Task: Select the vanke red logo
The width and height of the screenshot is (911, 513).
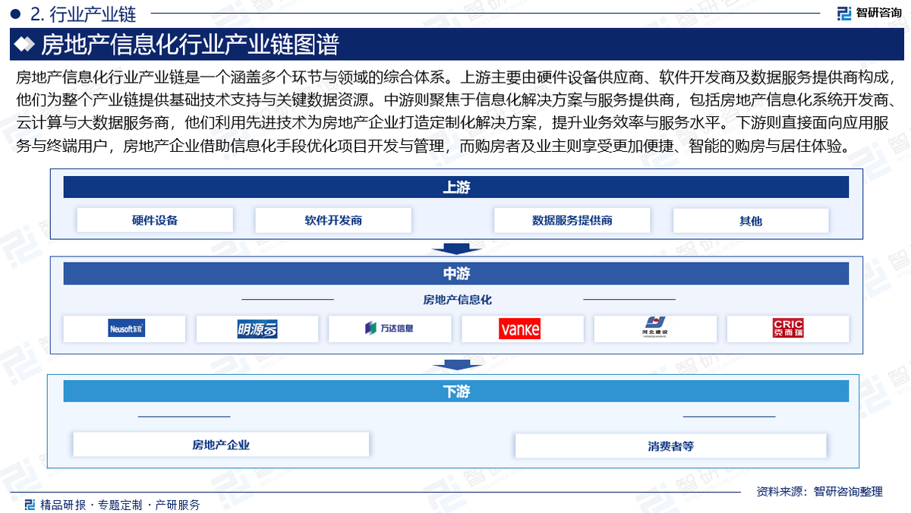Action: [522, 329]
